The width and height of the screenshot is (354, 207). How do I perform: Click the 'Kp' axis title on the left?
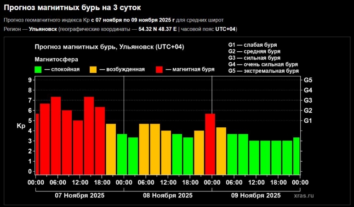pyautogui.click(x=21, y=126)
